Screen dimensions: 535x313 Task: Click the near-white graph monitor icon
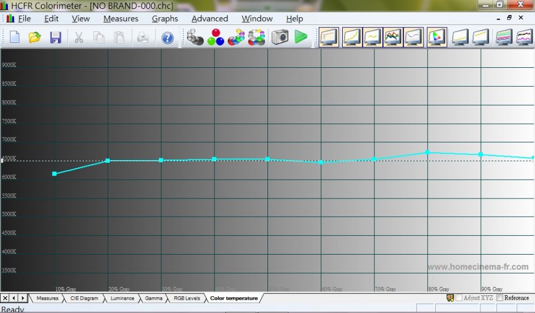click(481, 37)
